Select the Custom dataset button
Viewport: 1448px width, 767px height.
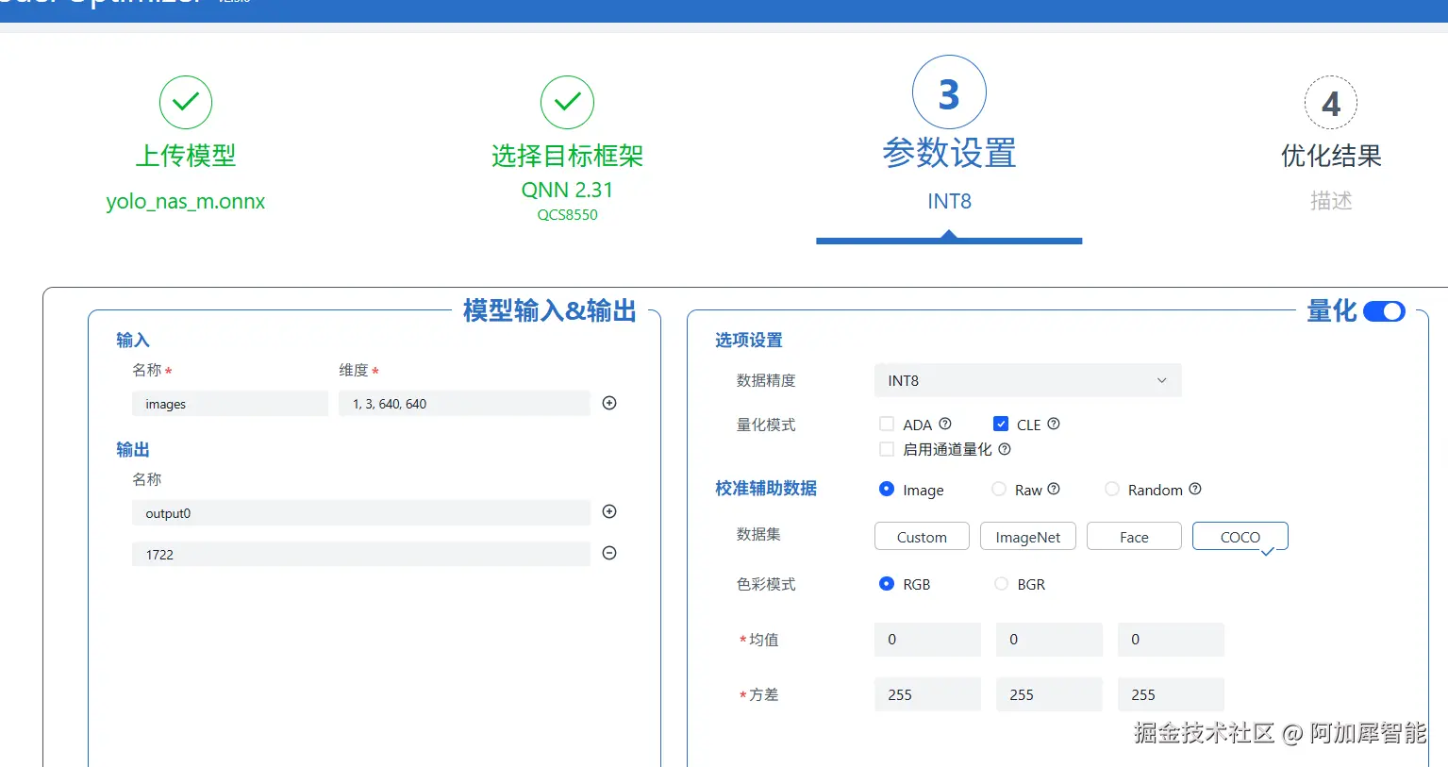(x=922, y=536)
